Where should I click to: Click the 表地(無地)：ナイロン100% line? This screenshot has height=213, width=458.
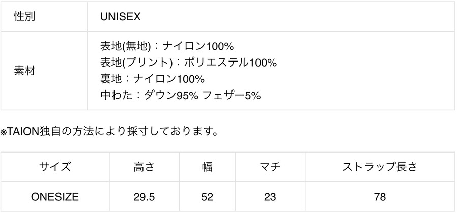tap(167, 46)
